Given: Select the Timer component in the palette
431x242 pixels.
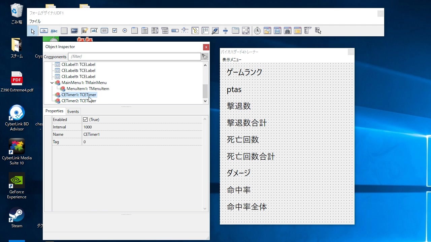Looking at the screenshot, I should pyautogui.click(x=257, y=31).
